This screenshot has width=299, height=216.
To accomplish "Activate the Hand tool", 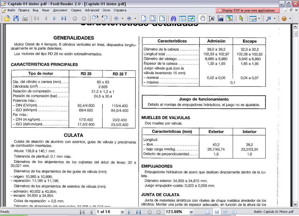I will pyautogui.click(x=202, y=18).
